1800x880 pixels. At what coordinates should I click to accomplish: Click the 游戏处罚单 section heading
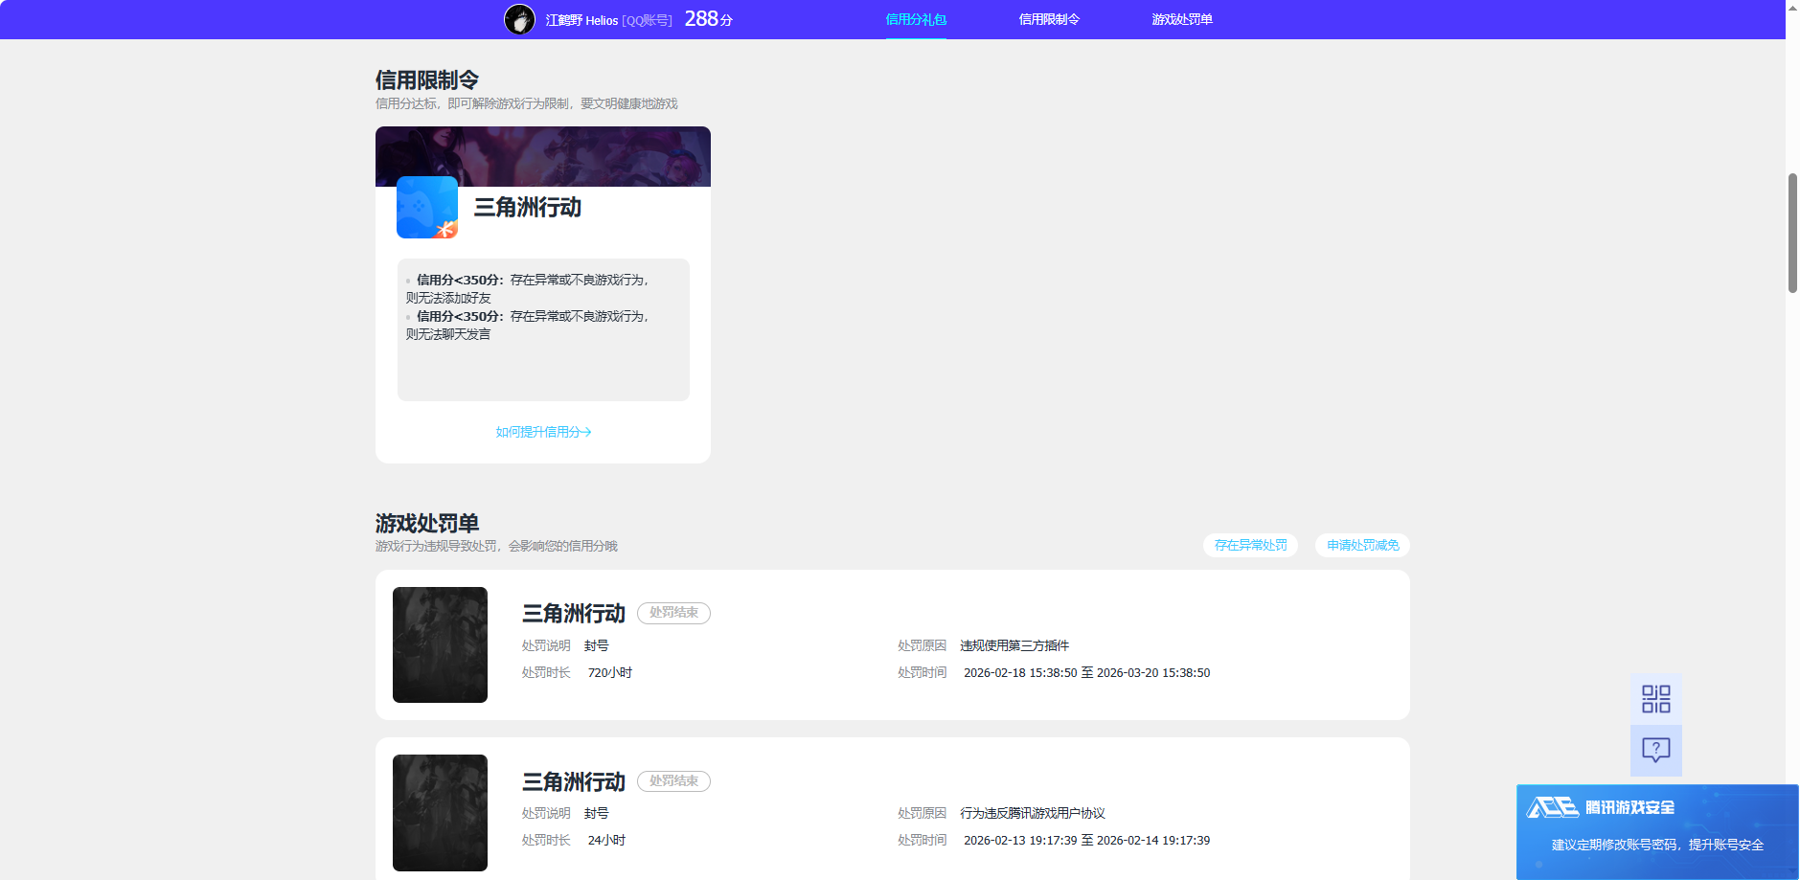(x=427, y=524)
